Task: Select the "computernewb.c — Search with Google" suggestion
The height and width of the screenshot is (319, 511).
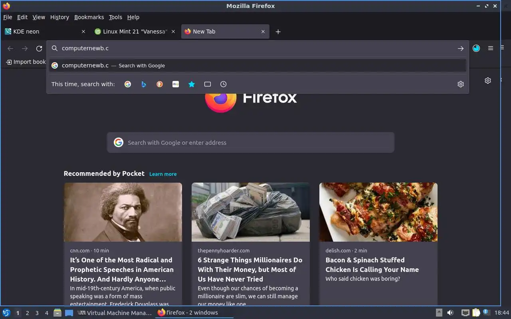Action: tap(257, 65)
